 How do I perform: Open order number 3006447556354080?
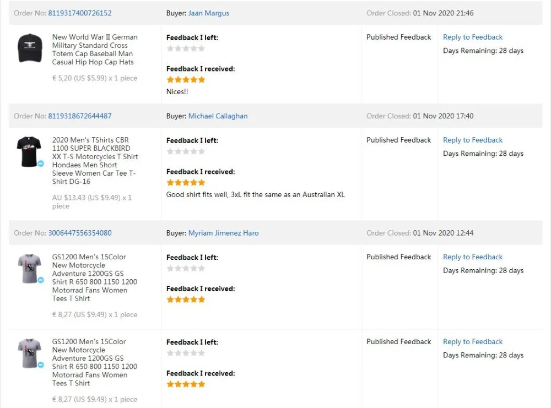(x=79, y=233)
